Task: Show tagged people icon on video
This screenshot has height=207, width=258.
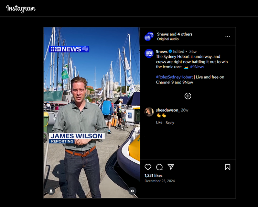Action: click(51, 191)
